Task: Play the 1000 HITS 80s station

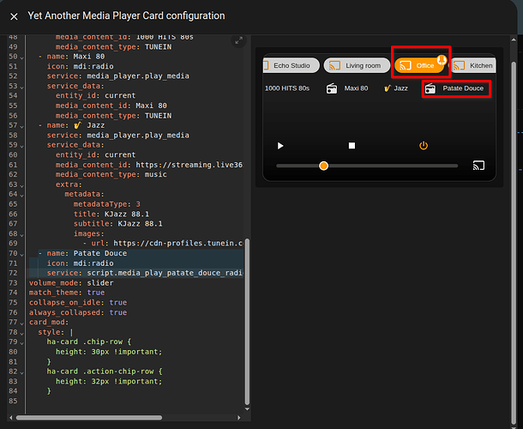Action: [x=287, y=88]
